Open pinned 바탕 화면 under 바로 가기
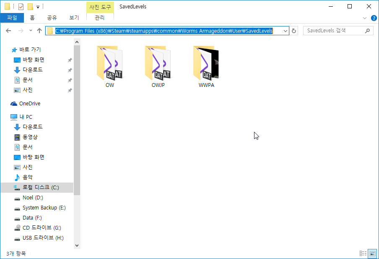 tap(34, 60)
